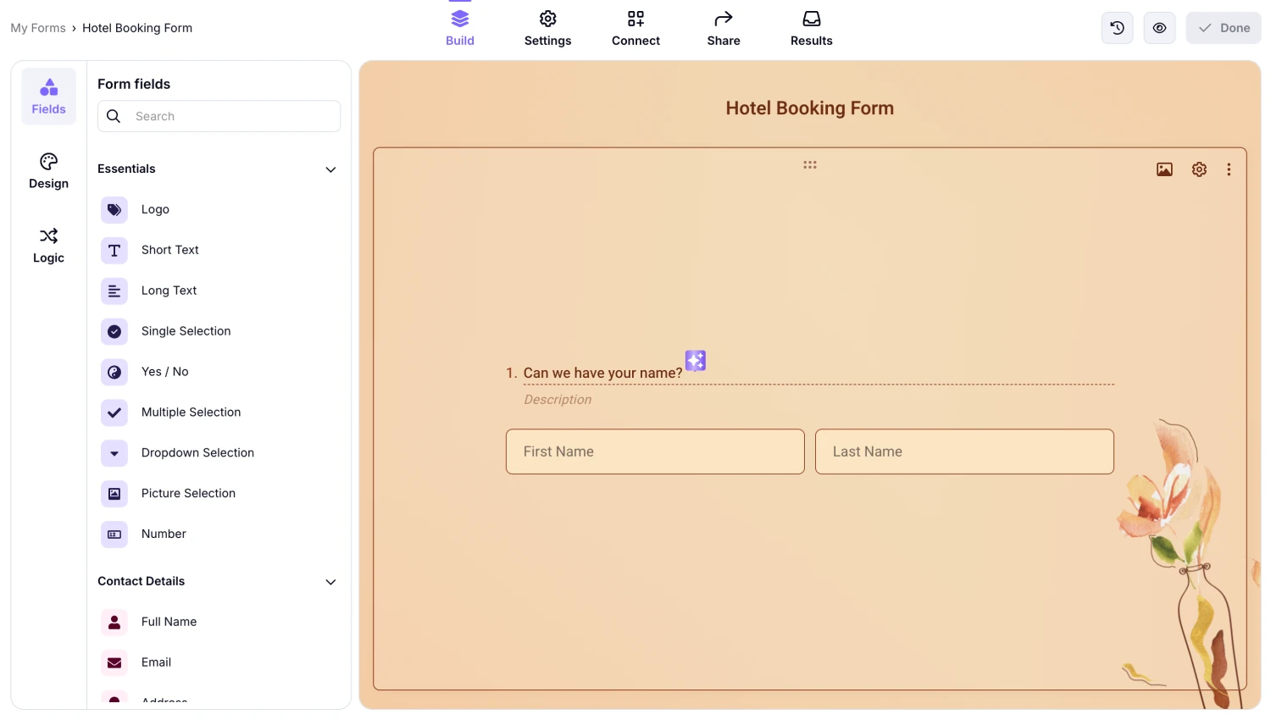Open the Logic panel

[x=48, y=246]
